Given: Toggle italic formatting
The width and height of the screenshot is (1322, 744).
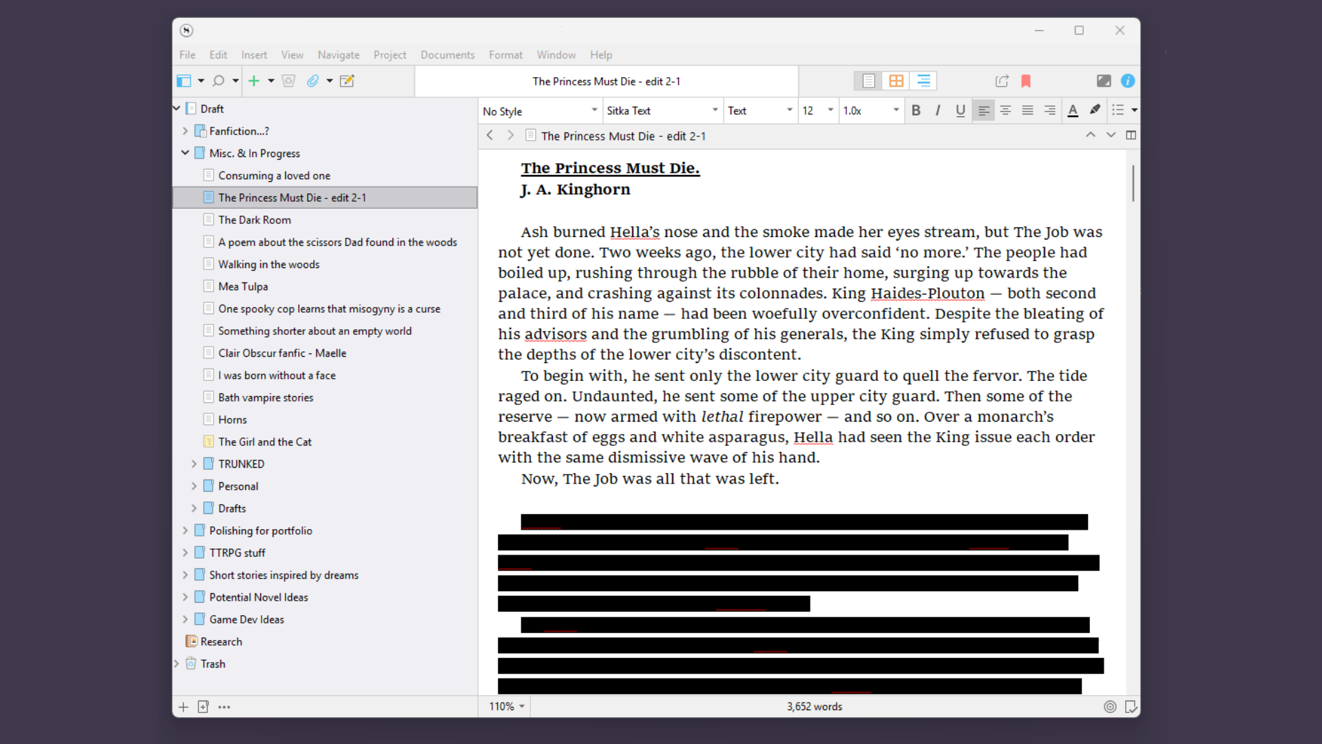Looking at the screenshot, I should (x=938, y=110).
